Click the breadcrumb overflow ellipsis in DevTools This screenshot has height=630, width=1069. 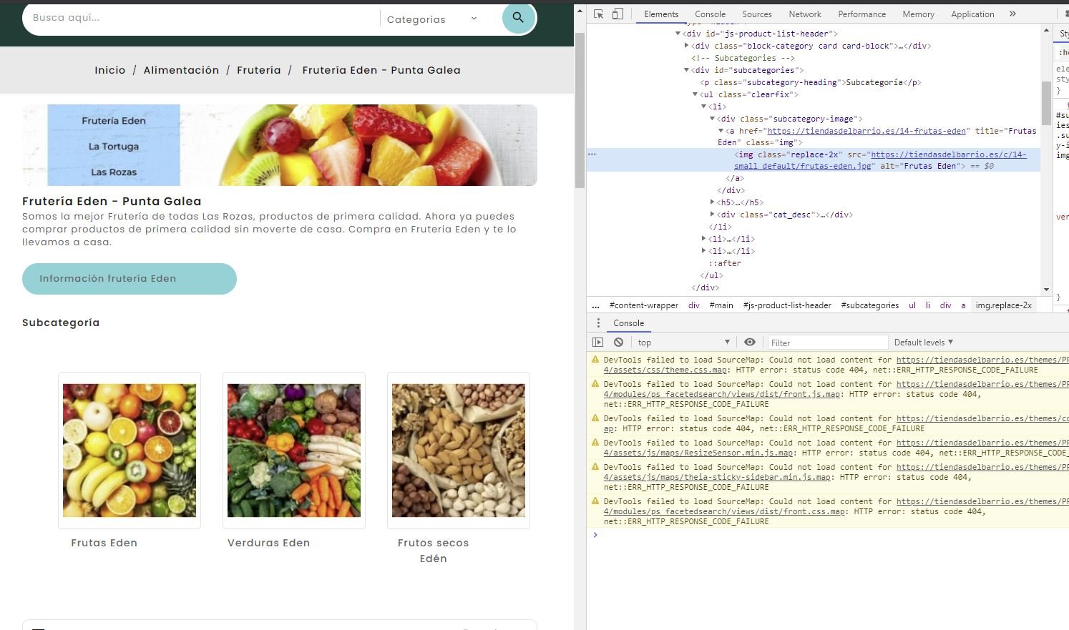click(595, 305)
